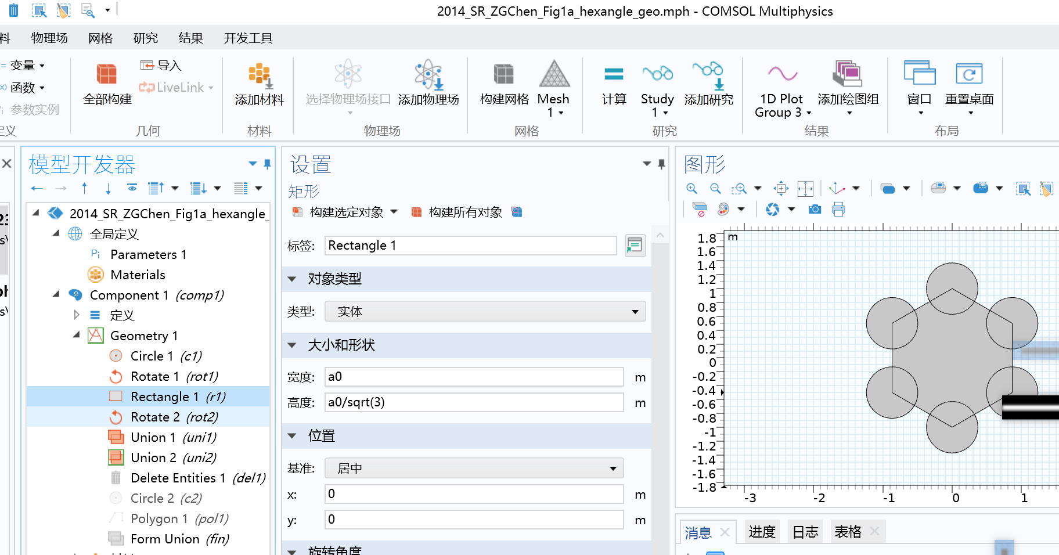Image resolution: width=1059 pixels, height=555 pixels.
Task: Toggle the pin on the Settings (设置) panel
Action: click(661, 164)
